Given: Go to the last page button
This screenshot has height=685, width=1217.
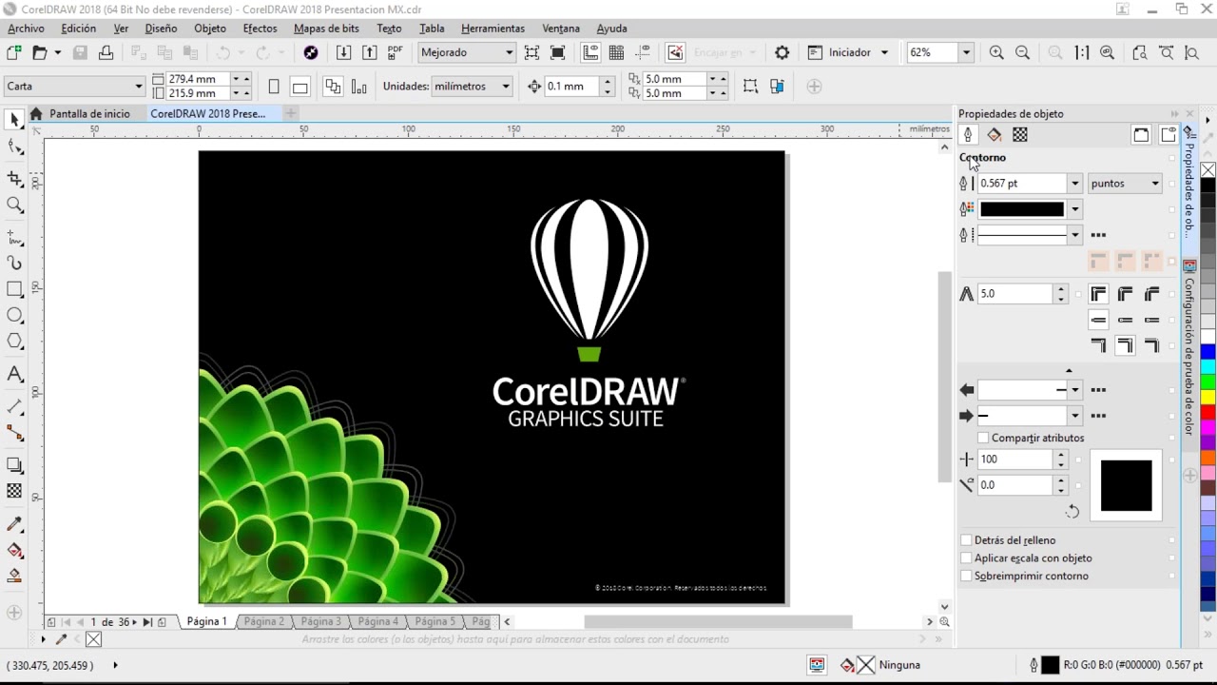Looking at the screenshot, I should coord(147,622).
